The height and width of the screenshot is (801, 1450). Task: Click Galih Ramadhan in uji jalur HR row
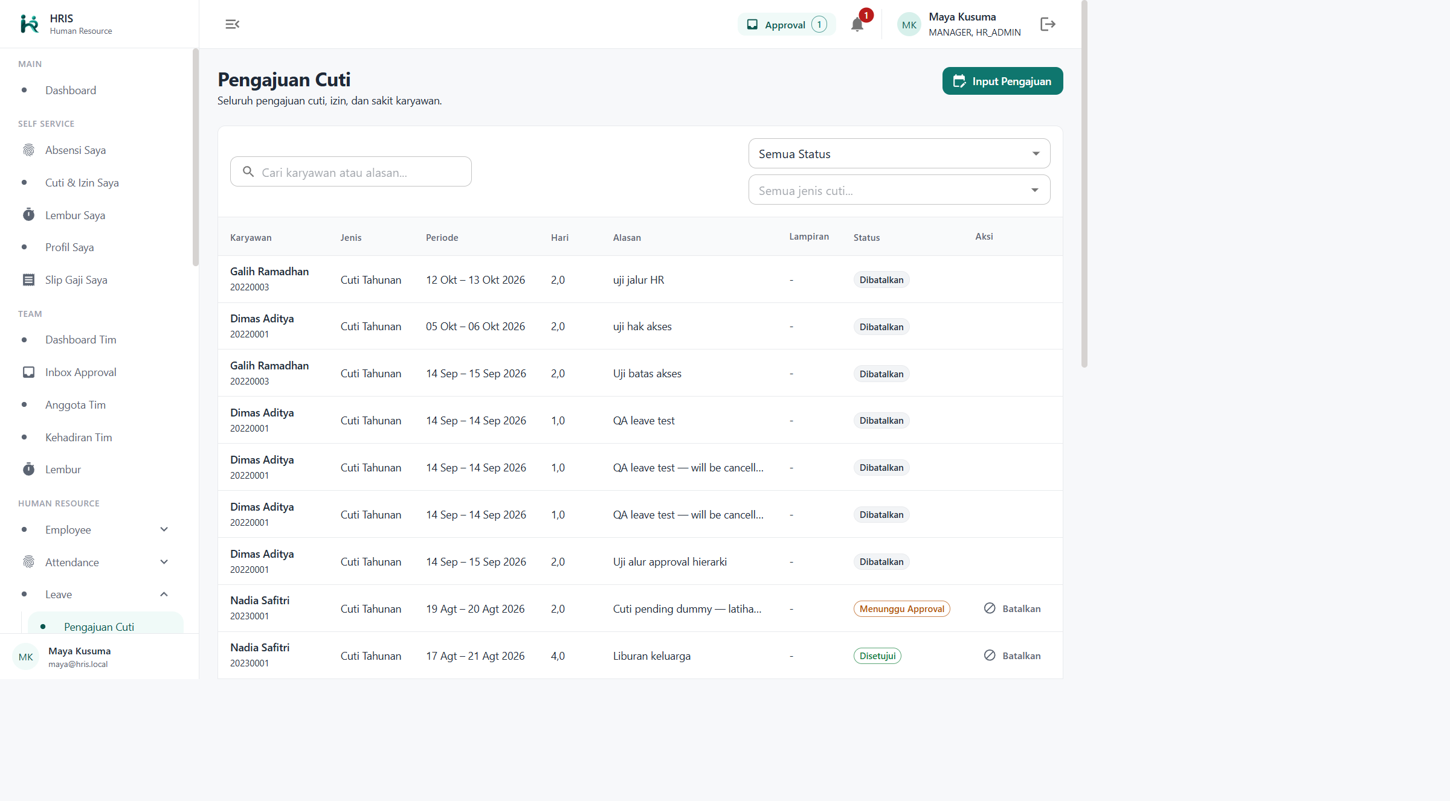269,272
